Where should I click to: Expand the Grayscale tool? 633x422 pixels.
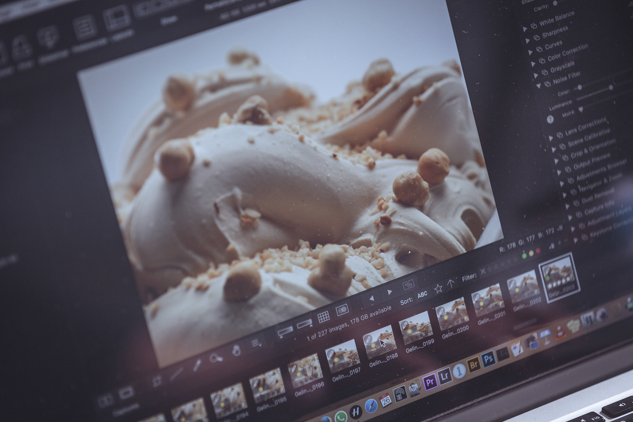pyautogui.click(x=536, y=75)
